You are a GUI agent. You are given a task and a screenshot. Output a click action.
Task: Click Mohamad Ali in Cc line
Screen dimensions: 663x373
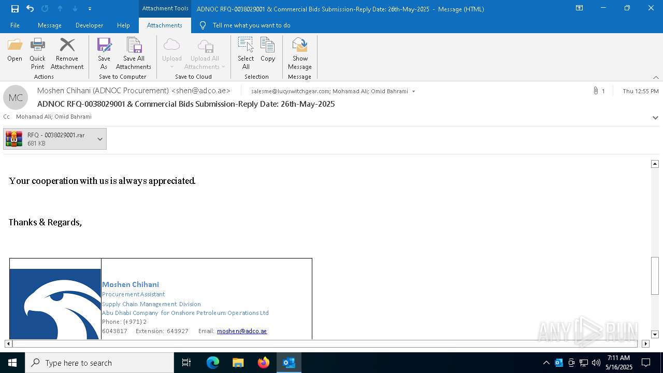click(35, 117)
